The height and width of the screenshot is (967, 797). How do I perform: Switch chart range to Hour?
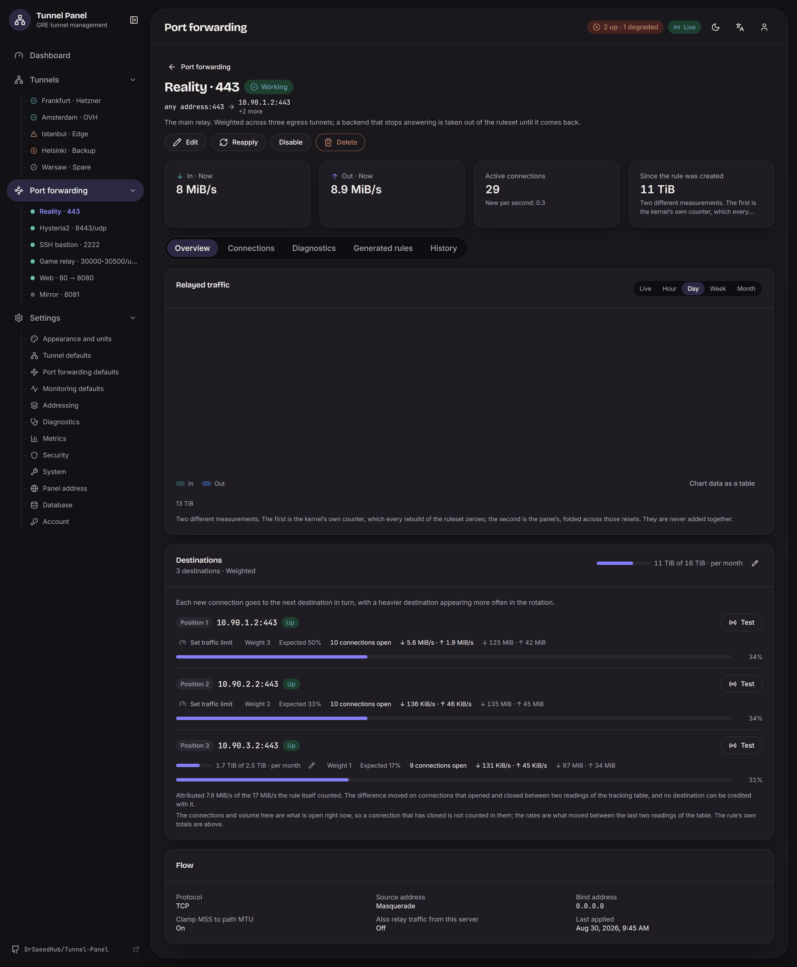(669, 289)
